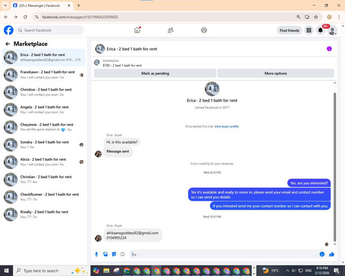Click More options button
The height and width of the screenshot is (276, 345).
pyautogui.click(x=275, y=73)
